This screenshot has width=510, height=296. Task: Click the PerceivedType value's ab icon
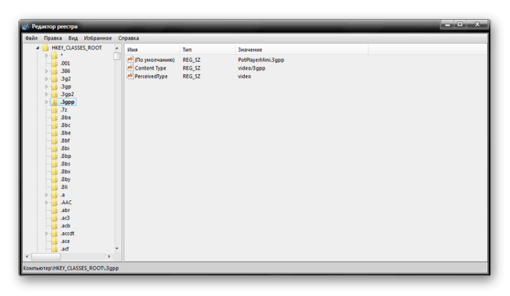[x=130, y=76]
